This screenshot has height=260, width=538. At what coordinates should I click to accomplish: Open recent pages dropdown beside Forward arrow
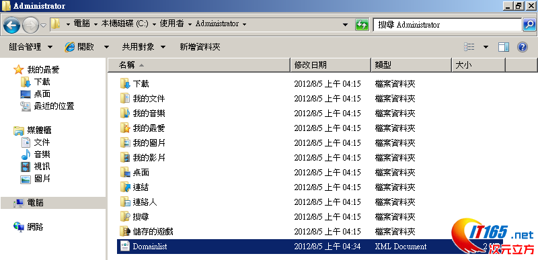[x=44, y=26]
